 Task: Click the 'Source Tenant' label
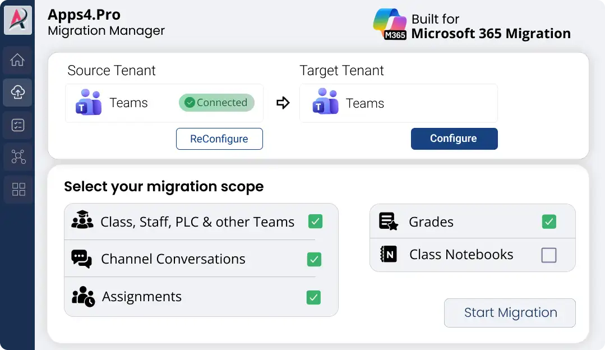(x=112, y=70)
